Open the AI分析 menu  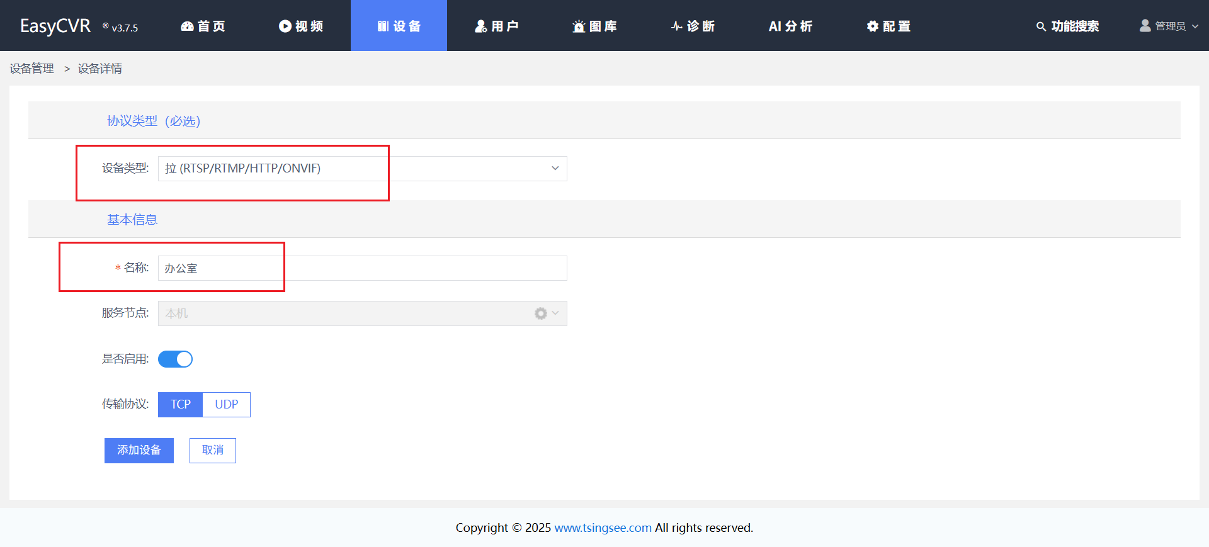pyautogui.click(x=790, y=26)
